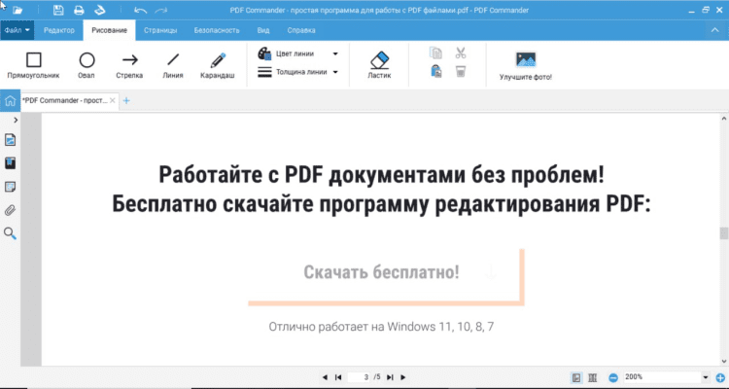Viewport: 729px width, 389px height.
Task: Switch to the Справка tab
Action: (x=301, y=30)
